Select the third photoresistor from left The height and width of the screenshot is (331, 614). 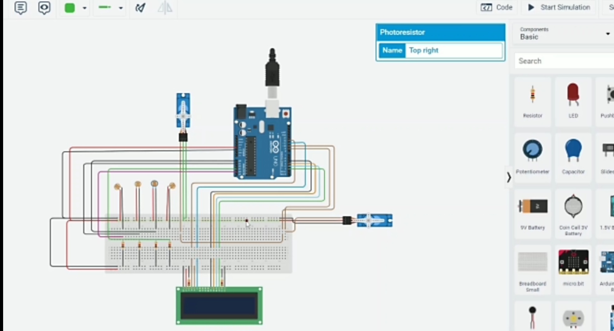[154, 184]
